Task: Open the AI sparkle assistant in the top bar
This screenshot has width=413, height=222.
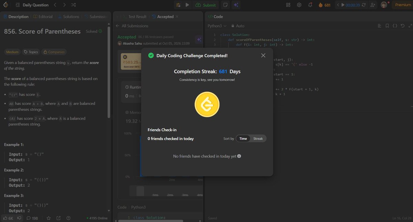Action: [x=236, y=5]
